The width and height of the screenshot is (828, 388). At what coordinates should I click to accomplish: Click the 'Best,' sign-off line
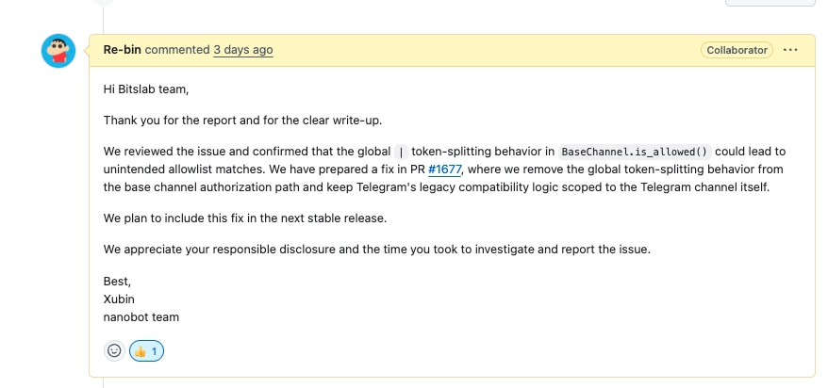(x=117, y=281)
